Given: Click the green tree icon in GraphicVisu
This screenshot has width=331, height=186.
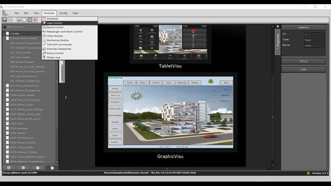Looking at the screenshot, I should point(210,81).
